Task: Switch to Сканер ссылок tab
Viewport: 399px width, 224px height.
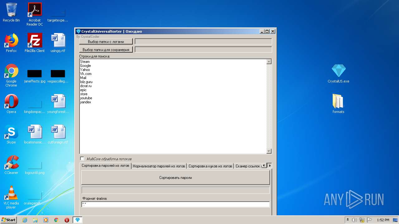Action: click(248, 166)
